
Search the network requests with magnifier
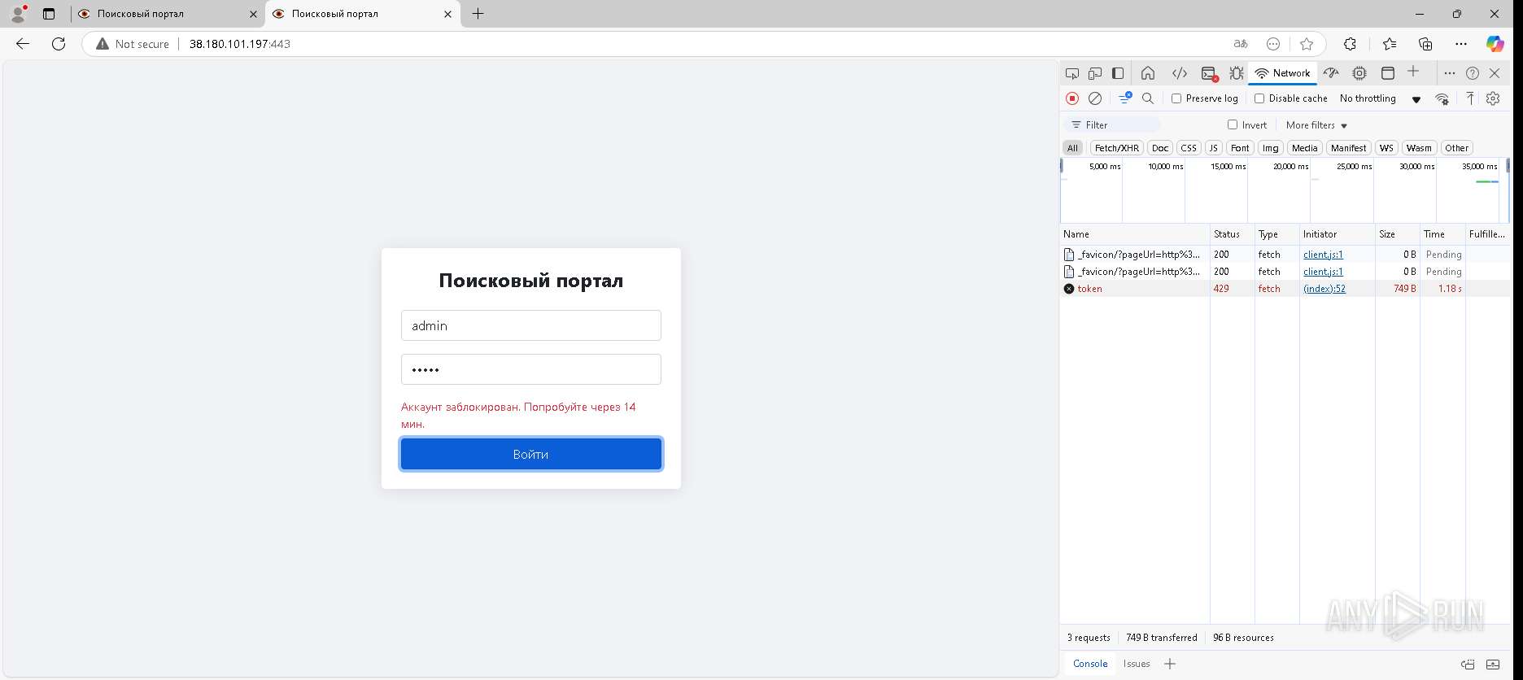[x=1148, y=98]
